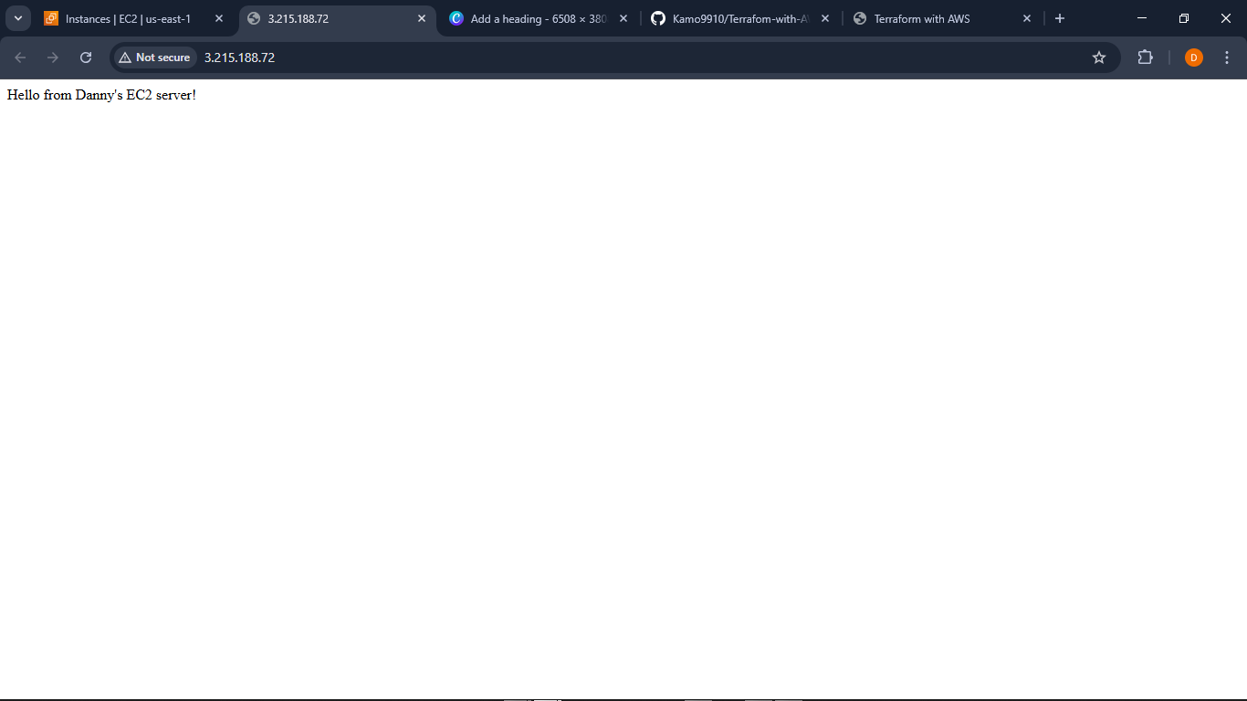Image resolution: width=1247 pixels, height=701 pixels.
Task: Click the address bar showing 3.215.188.72
Action: [x=548, y=58]
